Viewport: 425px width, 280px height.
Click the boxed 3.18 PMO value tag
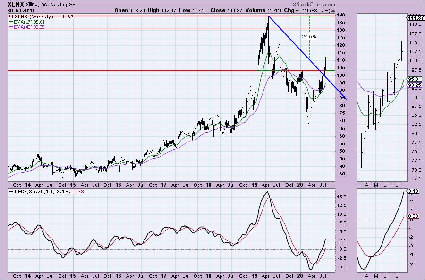pyautogui.click(x=414, y=191)
